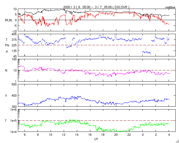Click the '-5' tick on Bt,Bz axis
179x143 pixels.
[16, 26]
